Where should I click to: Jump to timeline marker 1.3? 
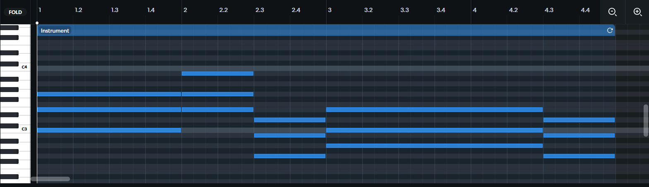pyautogui.click(x=115, y=9)
